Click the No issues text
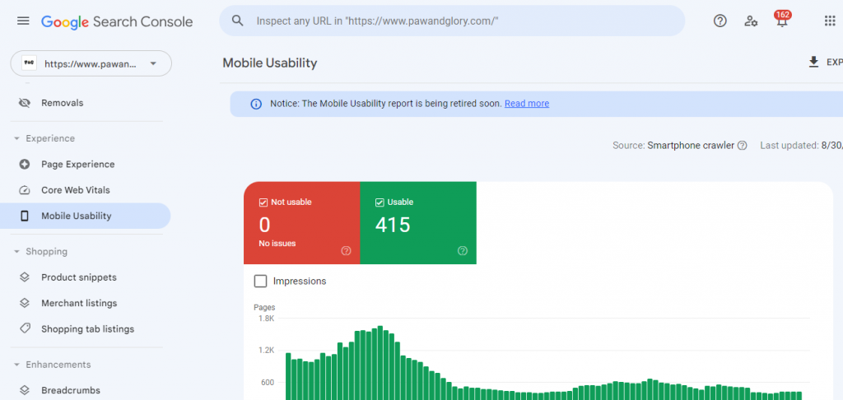 pyautogui.click(x=277, y=244)
